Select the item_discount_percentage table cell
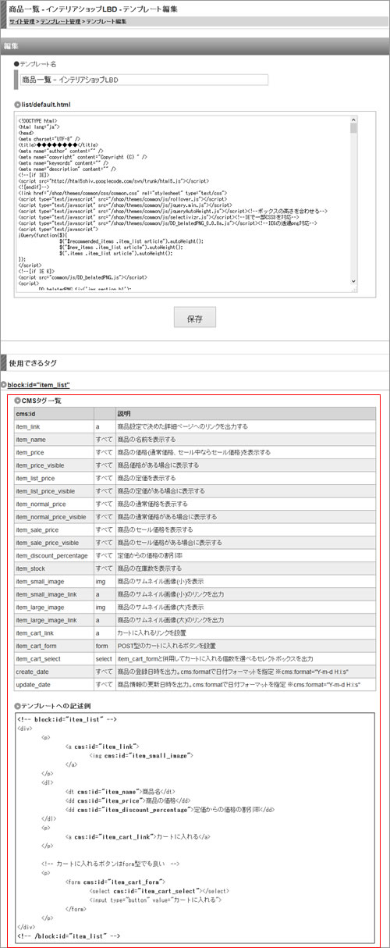390x948 pixels. tap(54, 555)
